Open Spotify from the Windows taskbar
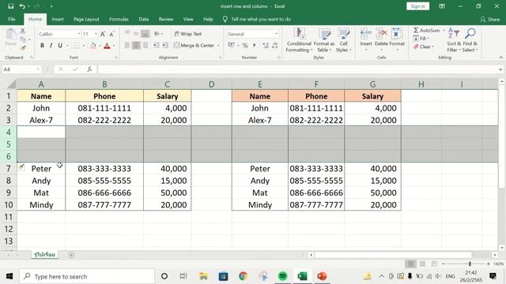 (283, 276)
